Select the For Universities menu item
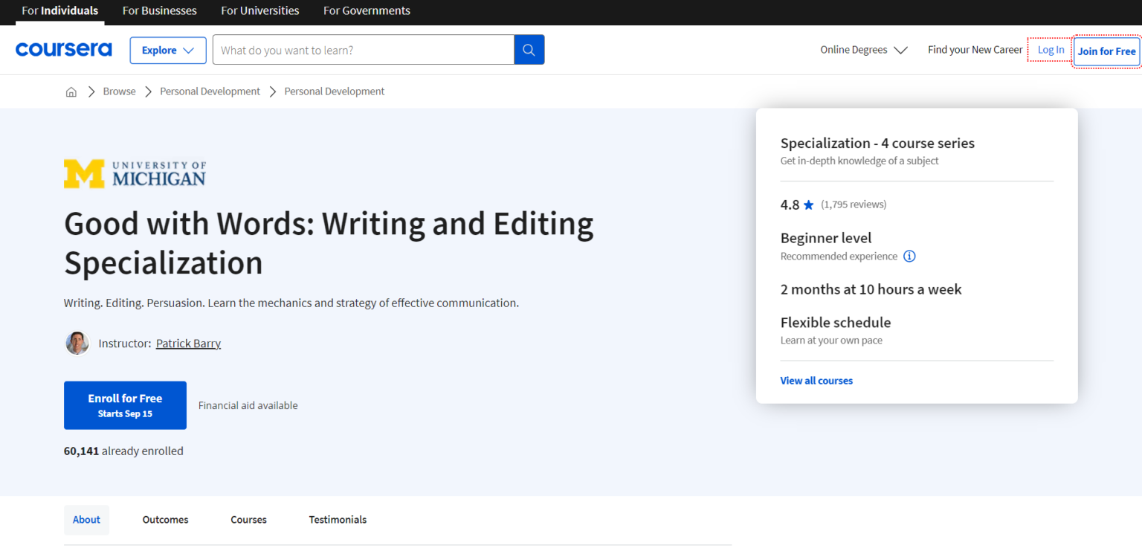This screenshot has height=551, width=1142. pos(259,10)
